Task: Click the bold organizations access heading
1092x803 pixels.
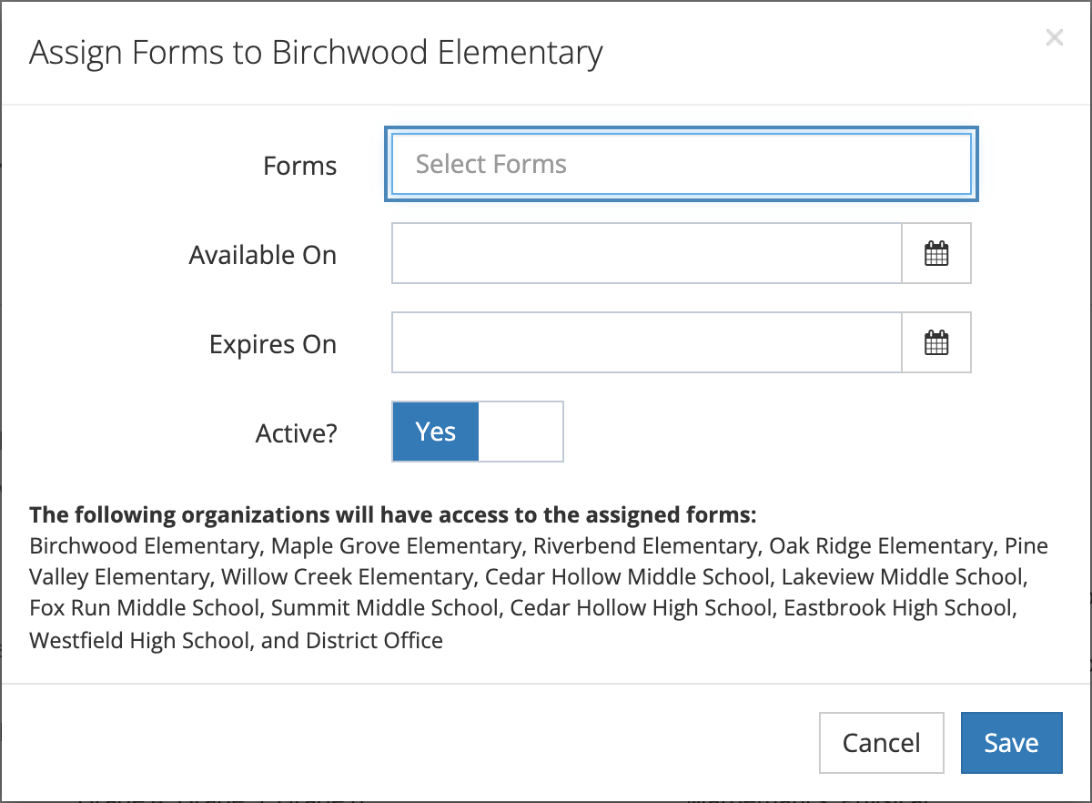Action: [393, 514]
